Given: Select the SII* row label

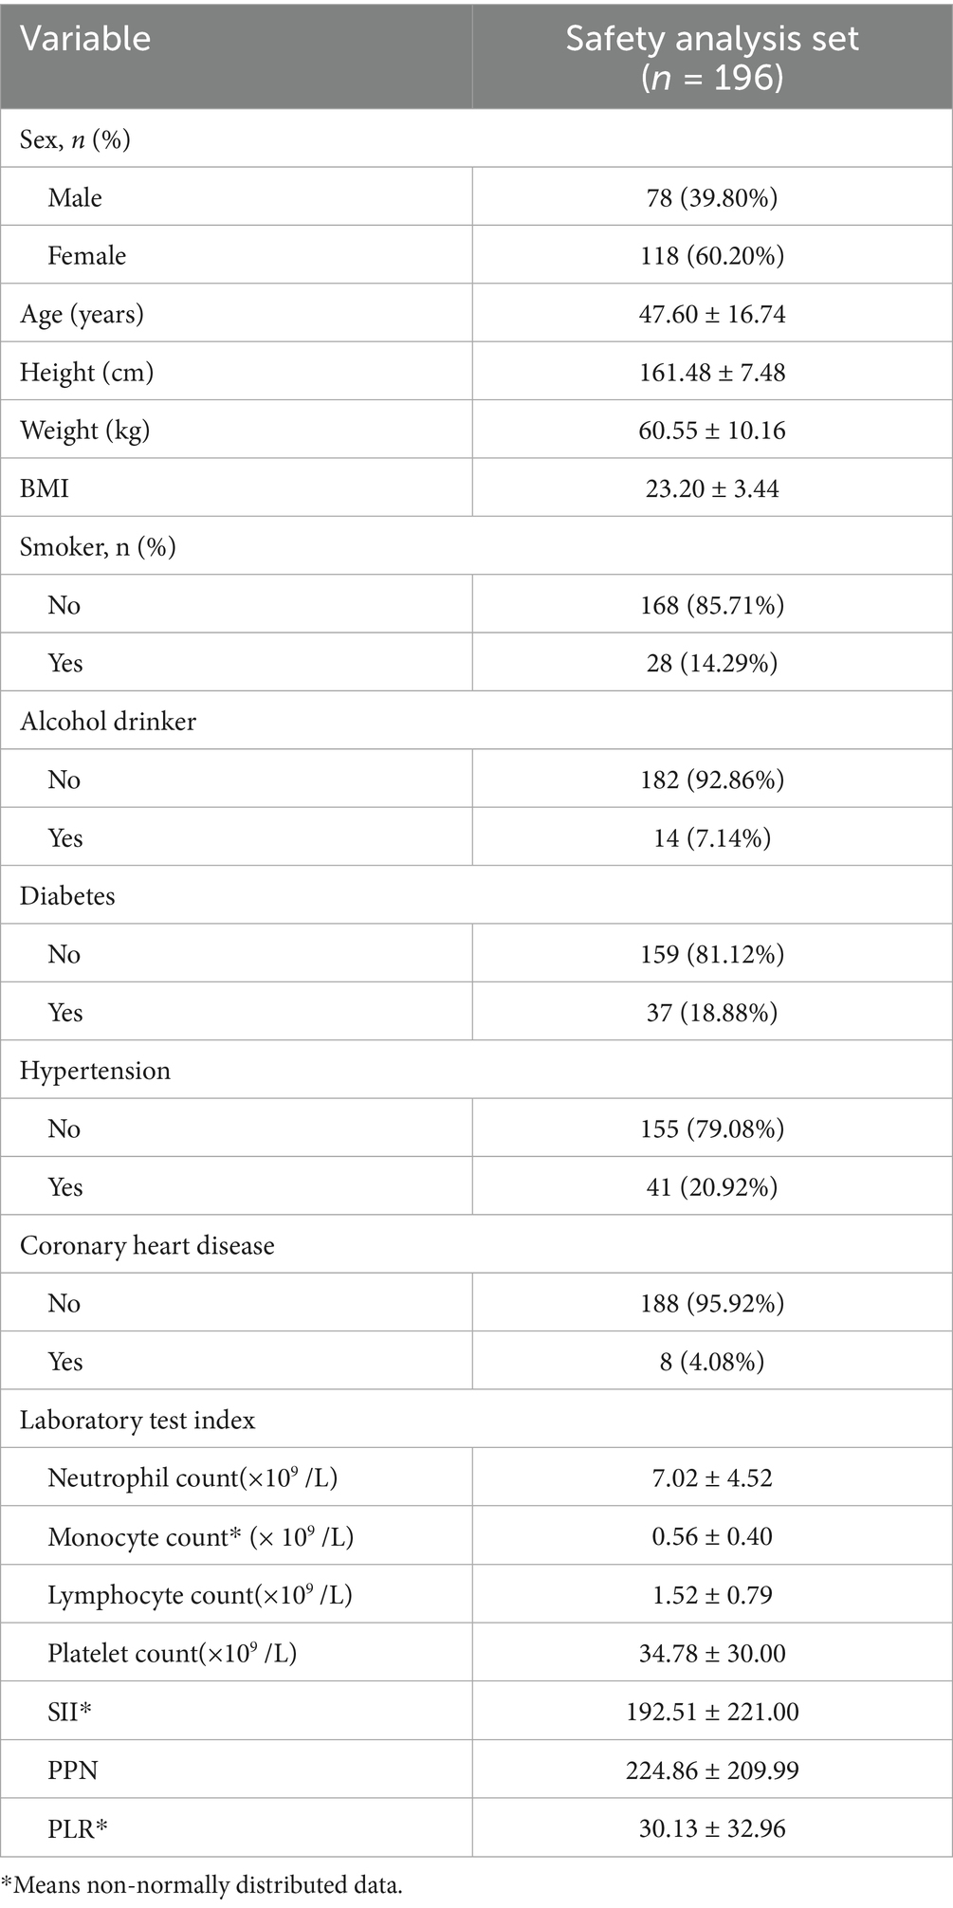Looking at the screenshot, I should [69, 1712].
